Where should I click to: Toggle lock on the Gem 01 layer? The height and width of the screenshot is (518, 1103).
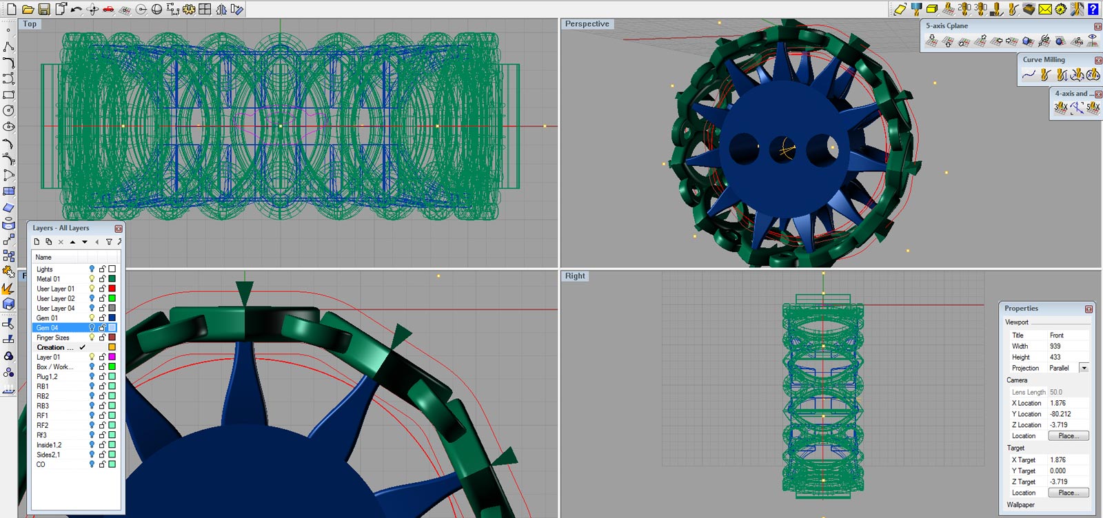(102, 318)
